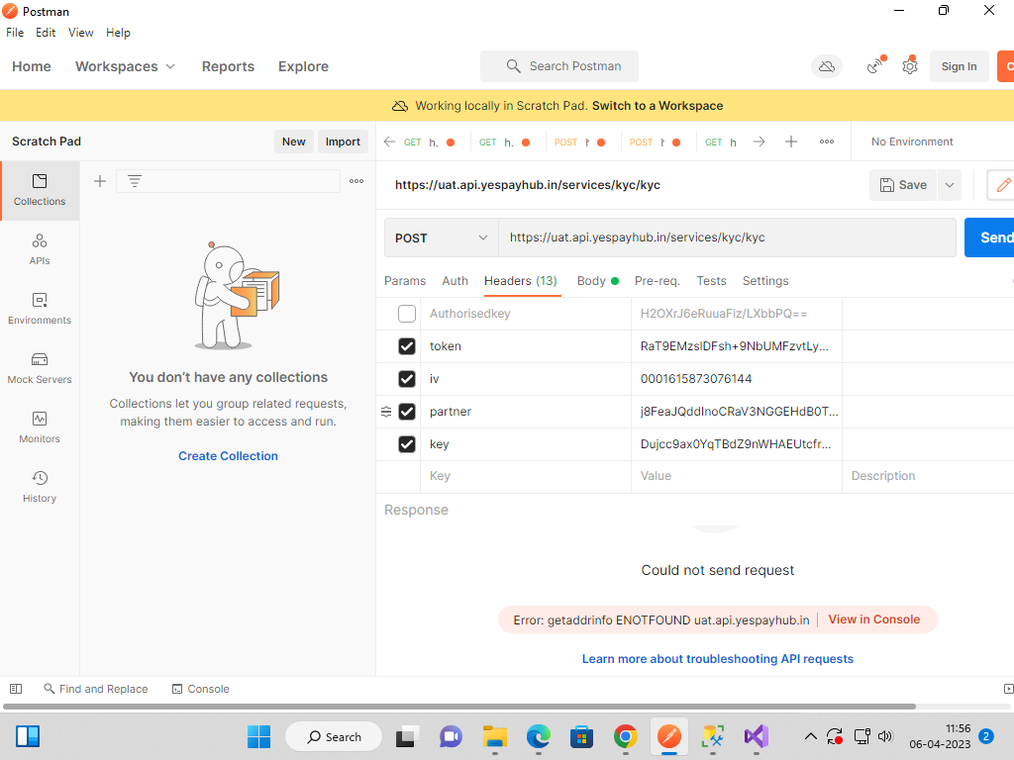Open the Edit menu
Screen dimensions: 1014x760
(x=46, y=33)
